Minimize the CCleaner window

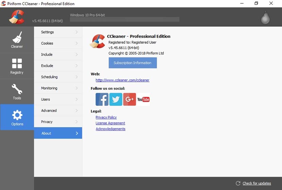click(x=242, y=3)
